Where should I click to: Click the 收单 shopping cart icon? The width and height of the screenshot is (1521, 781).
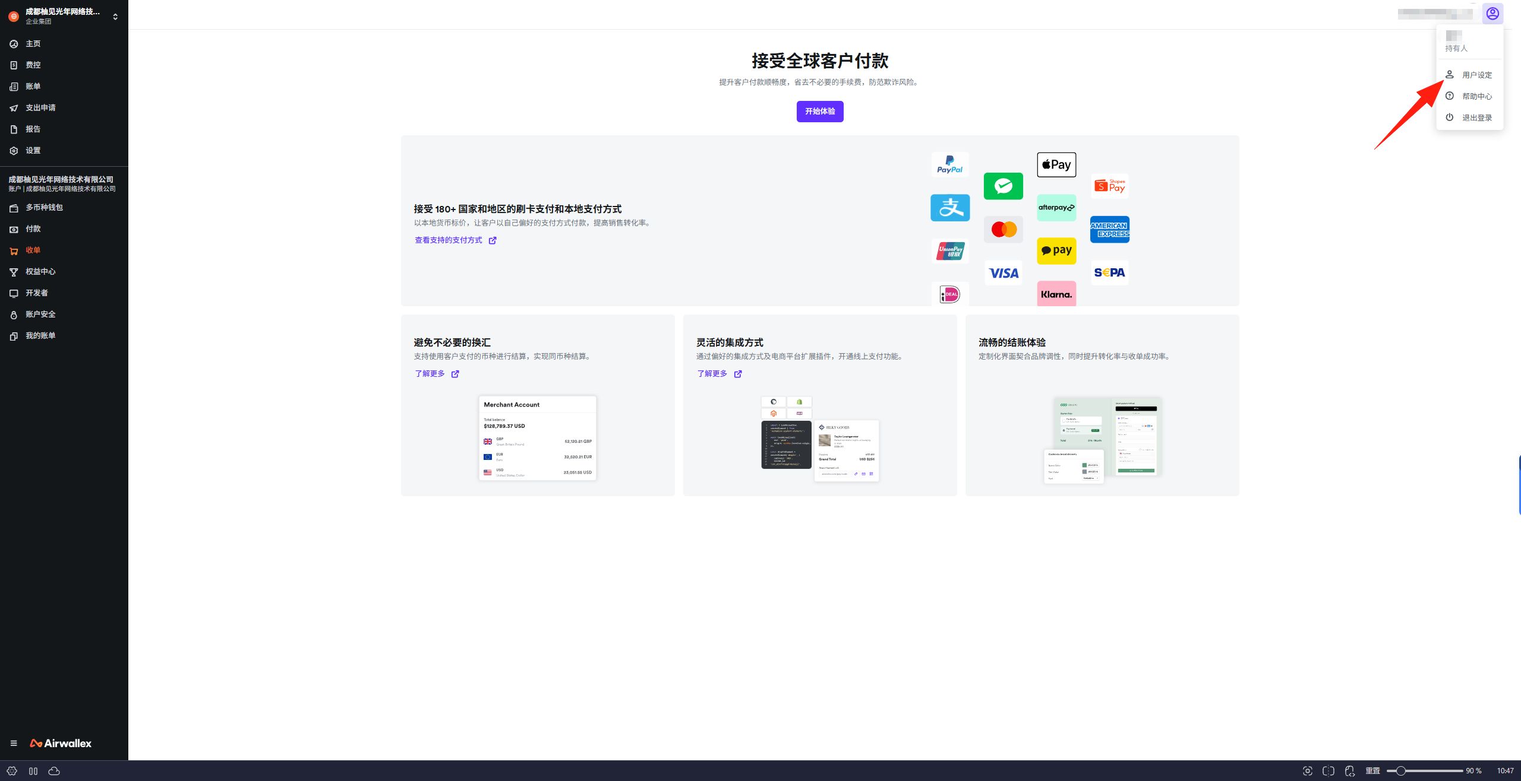tap(14, 250)
